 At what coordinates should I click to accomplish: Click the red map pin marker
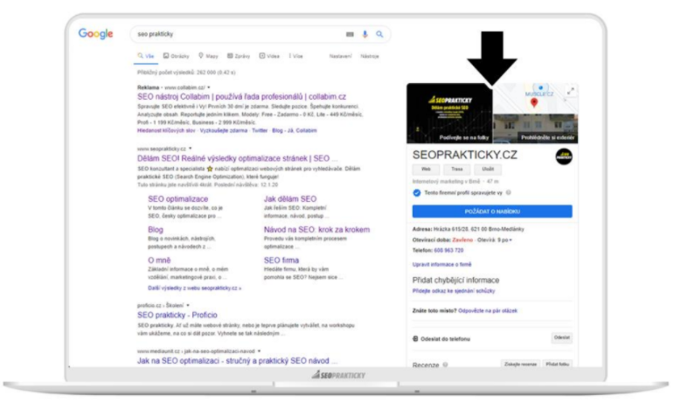click(534, 103)
